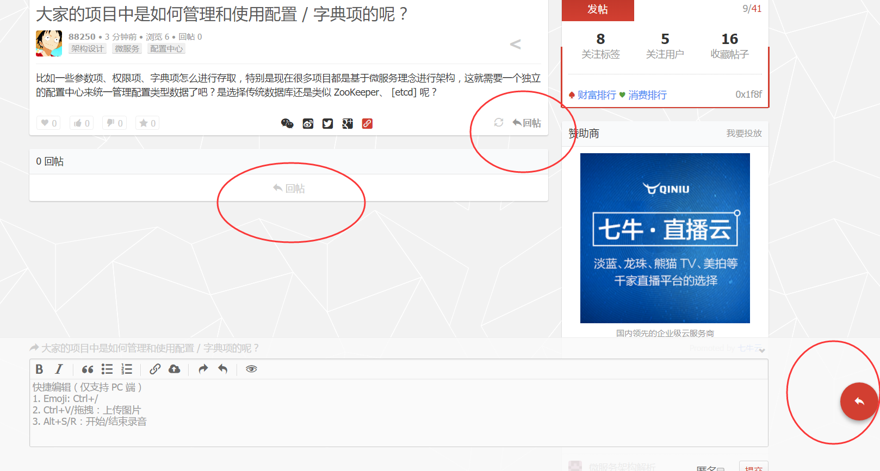Click the 赞助商 sponsor heading
This screenshot has height=471, width=880.
(x=584, y=133)
